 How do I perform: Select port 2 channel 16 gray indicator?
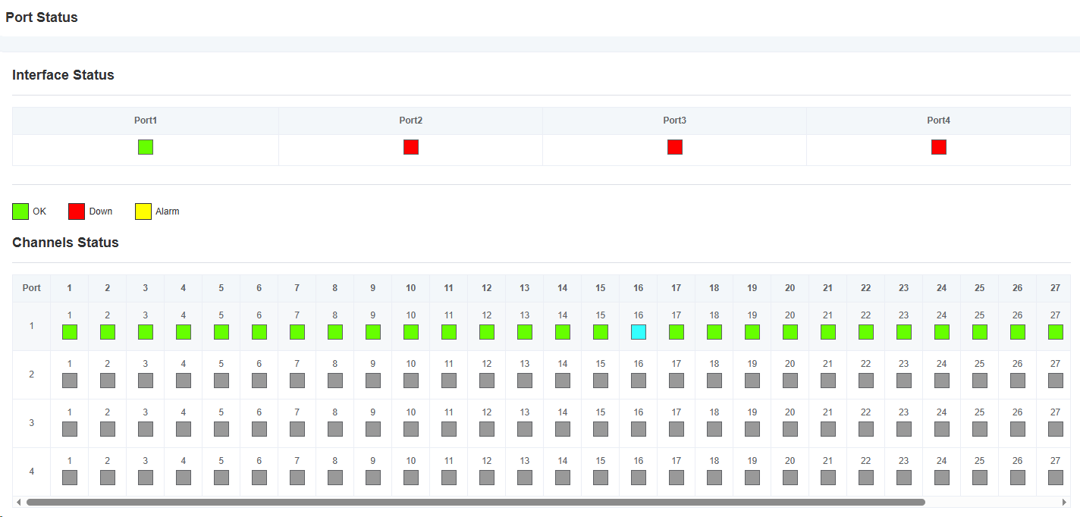639,381
